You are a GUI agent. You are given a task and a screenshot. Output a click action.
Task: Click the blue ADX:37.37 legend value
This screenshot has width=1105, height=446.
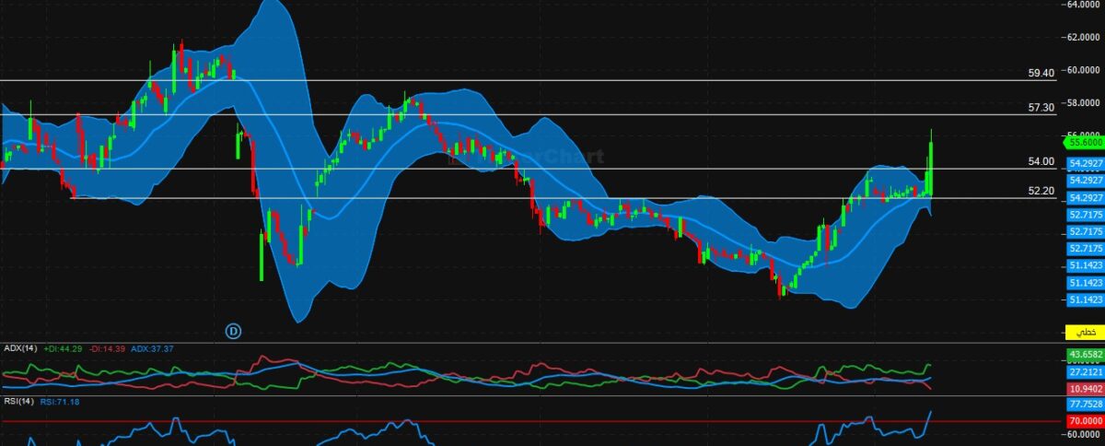[x=152, y=348]
